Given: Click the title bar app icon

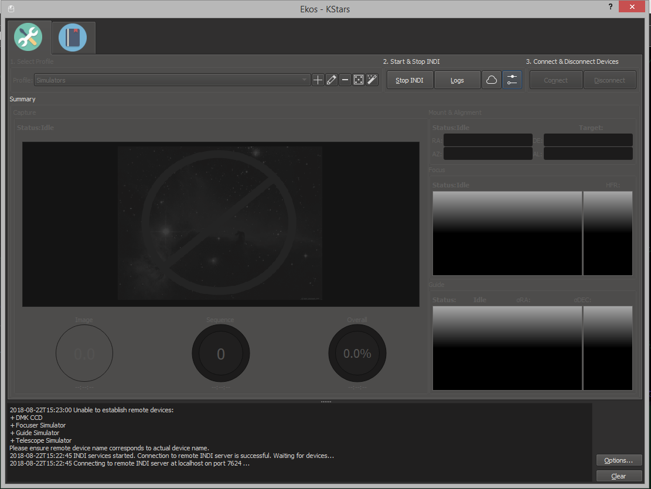Looking at the screenshot, I should tap(11, 9).
